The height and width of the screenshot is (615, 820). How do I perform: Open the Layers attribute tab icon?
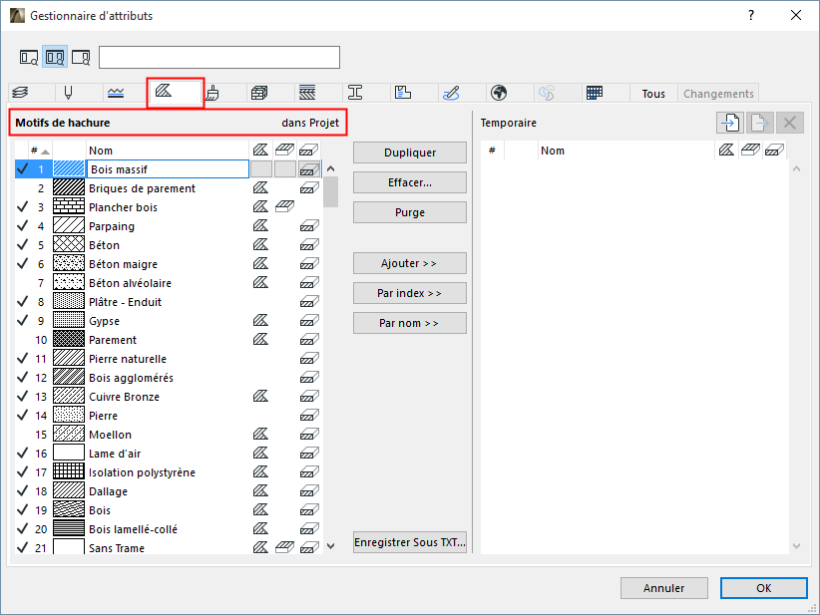(20, 93)
